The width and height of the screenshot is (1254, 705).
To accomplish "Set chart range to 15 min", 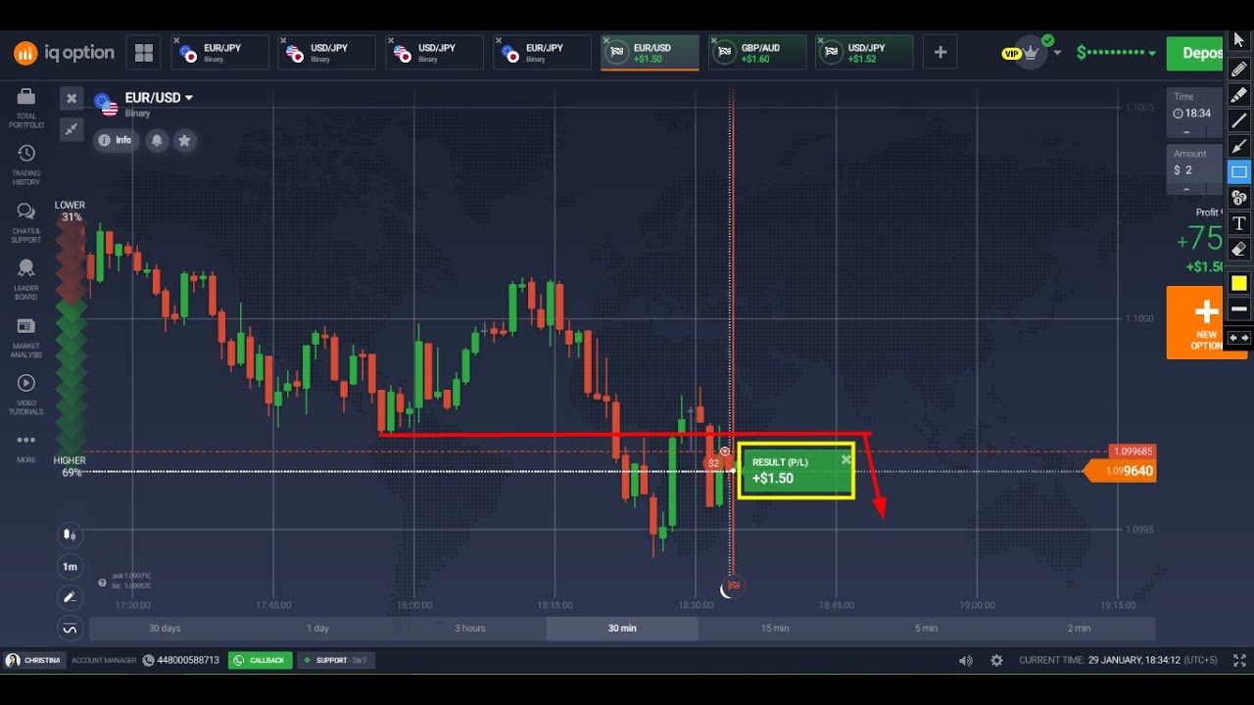I will click(775, 629).
